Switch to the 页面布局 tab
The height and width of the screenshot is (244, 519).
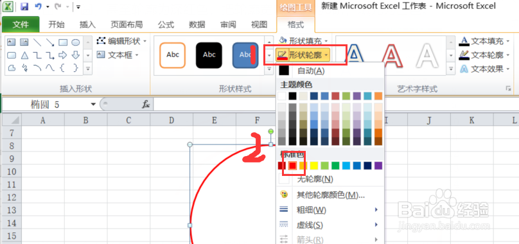pyautogui.click(x=127, y=24)
